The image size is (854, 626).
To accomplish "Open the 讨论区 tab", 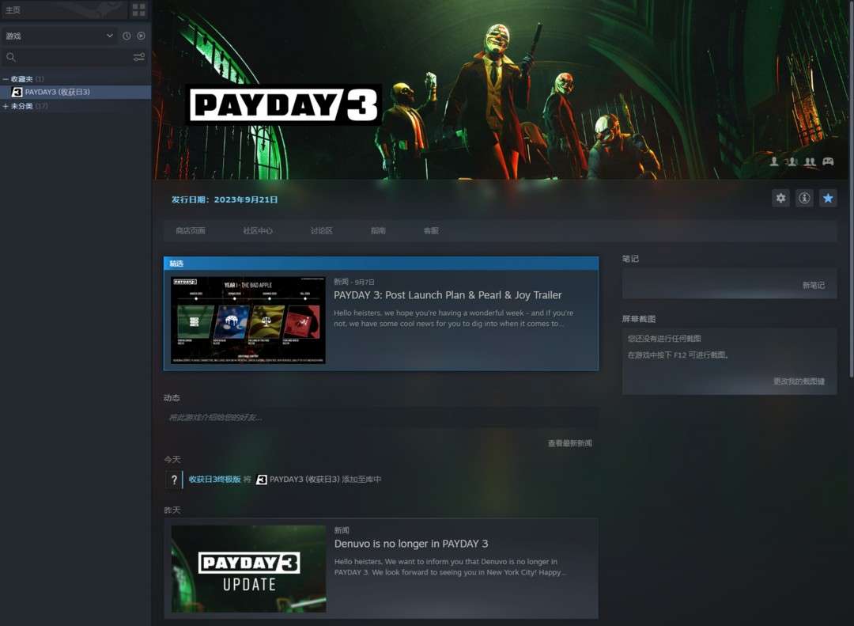I will coord(321,230).
